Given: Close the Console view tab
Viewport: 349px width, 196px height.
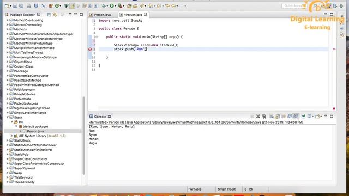Looking at the screenshot, I should point(109,117).
